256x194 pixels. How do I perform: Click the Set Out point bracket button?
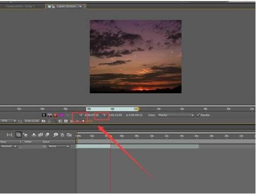click(x=104, y=115)
